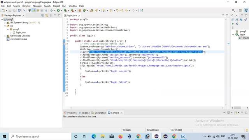Viewport: 249px width, 140px height.
Task: Collapse the prog5 project tree node
Action: coord(2,19)
